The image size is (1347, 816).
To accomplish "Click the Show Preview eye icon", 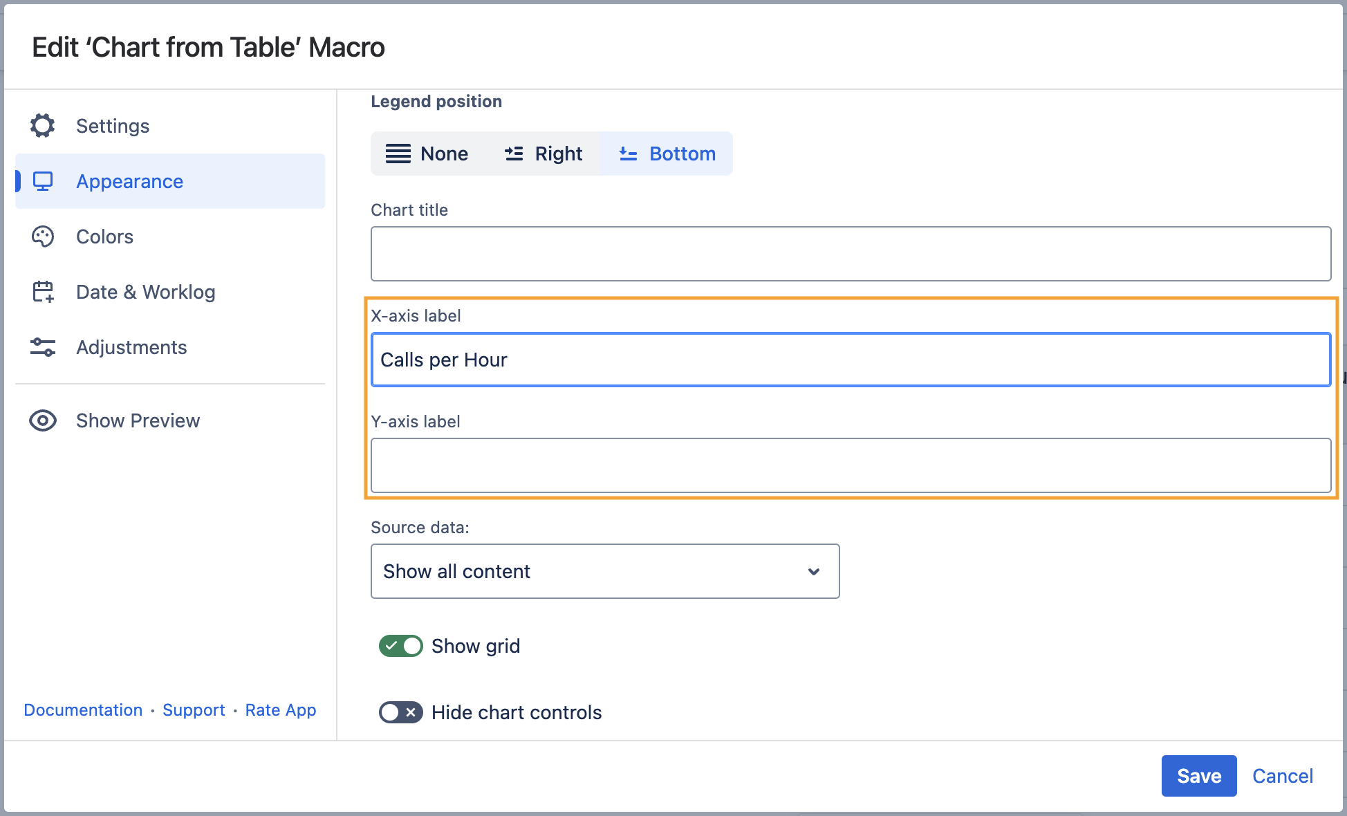I will coord(42,420).
